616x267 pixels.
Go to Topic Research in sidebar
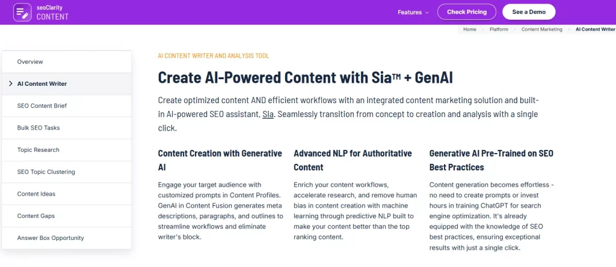pos(38,150)
